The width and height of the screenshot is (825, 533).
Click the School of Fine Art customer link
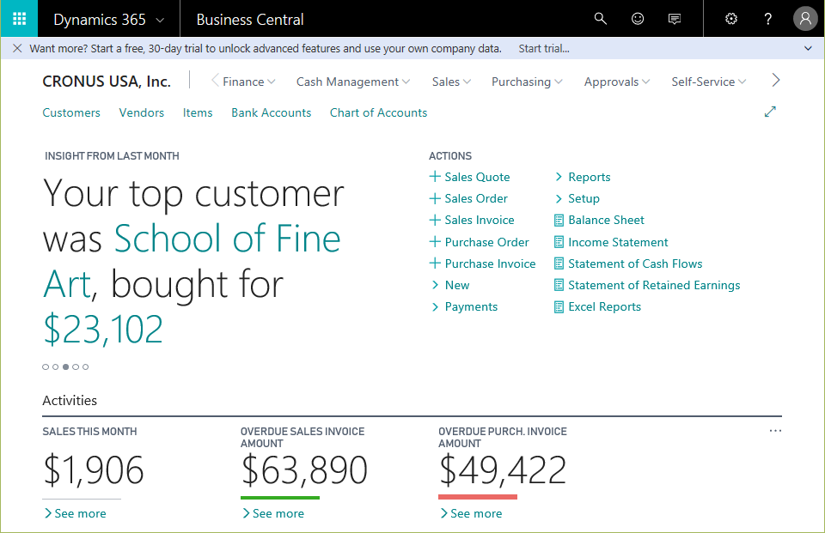coord(192,261)
